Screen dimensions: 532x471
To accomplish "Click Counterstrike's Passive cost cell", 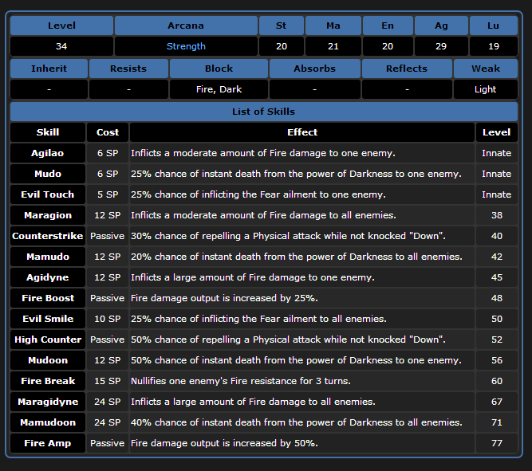I will pyautogui.click(x=108, y=236).
